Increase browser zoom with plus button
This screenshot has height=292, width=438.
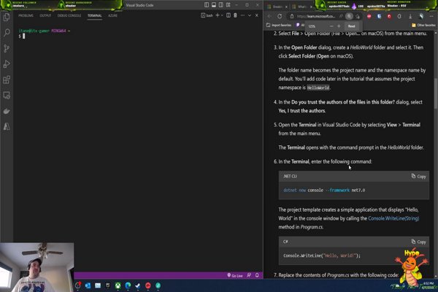pyautogui.click(x=339, y=26)
